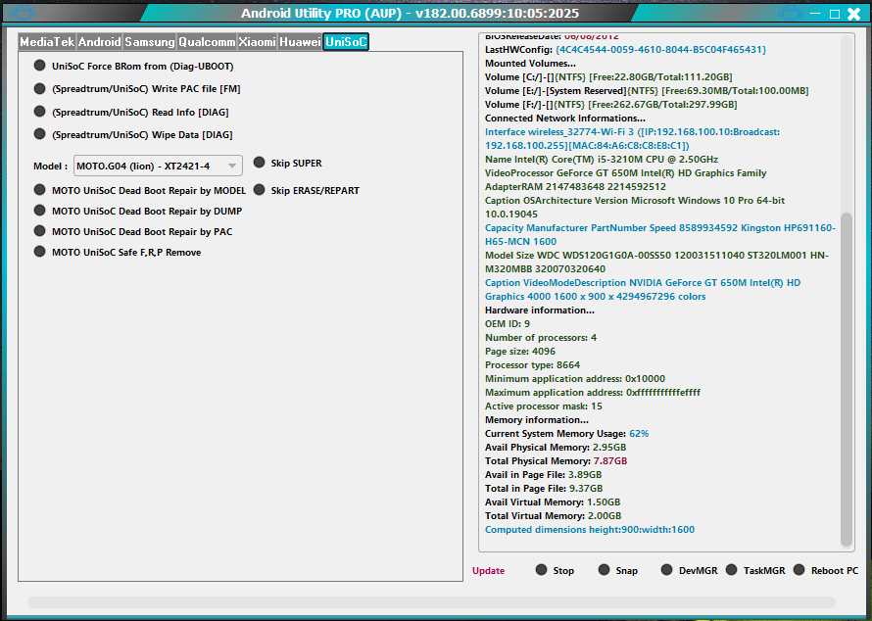Select Write PAC file [FM] option
This screenshot has height=621, width=872.
pos(137,88)
